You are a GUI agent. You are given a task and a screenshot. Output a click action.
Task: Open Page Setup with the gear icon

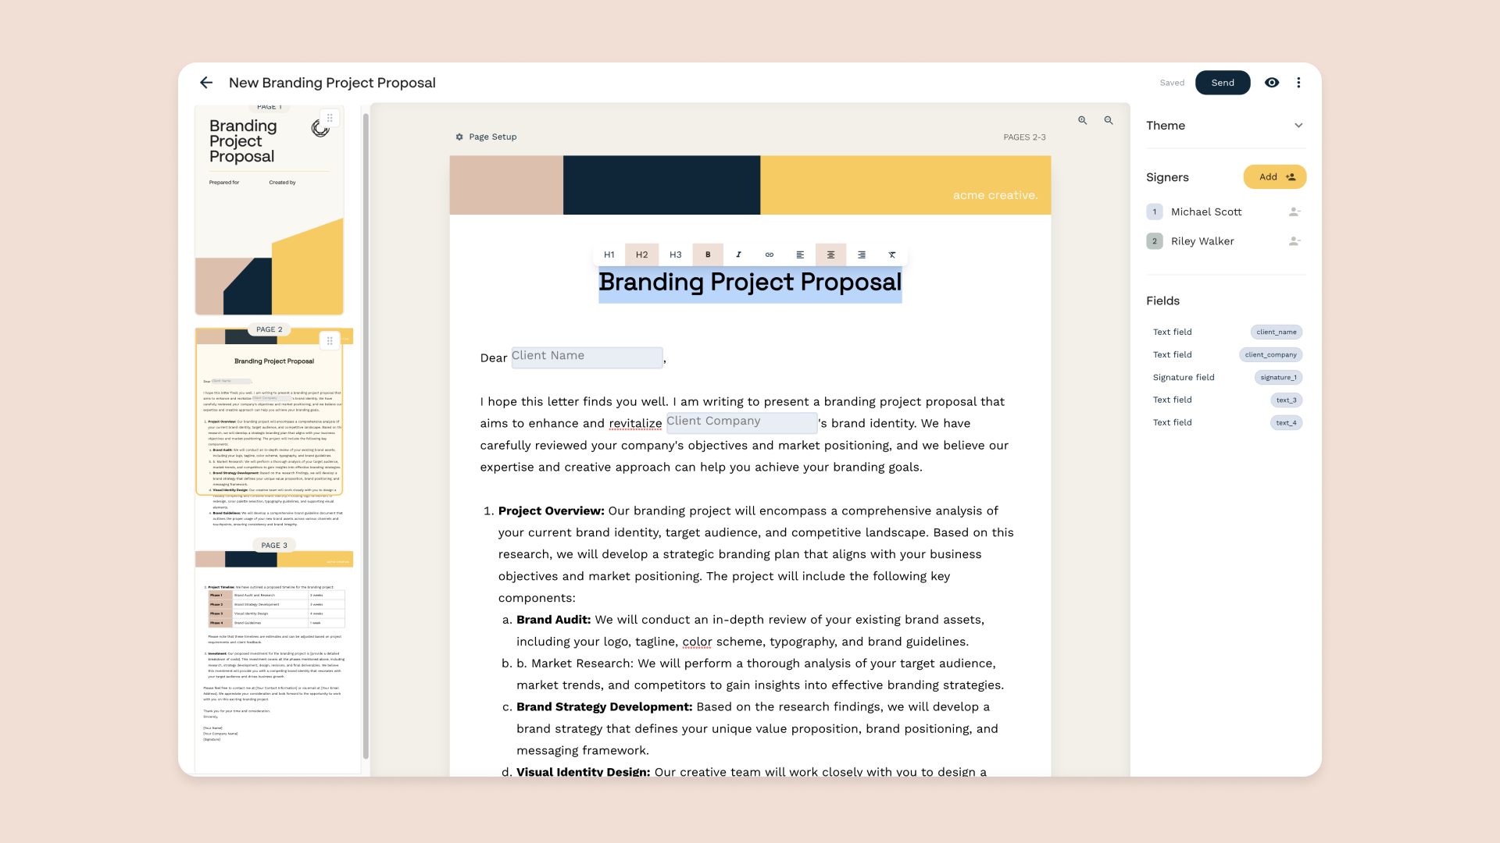coord(459,137)
